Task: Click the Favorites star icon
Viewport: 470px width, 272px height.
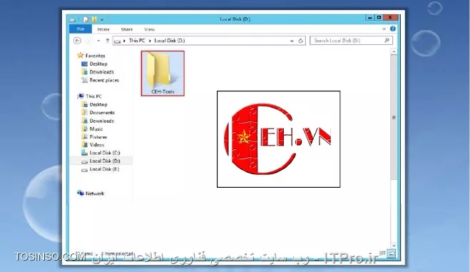Action: [x=80, y=55]
